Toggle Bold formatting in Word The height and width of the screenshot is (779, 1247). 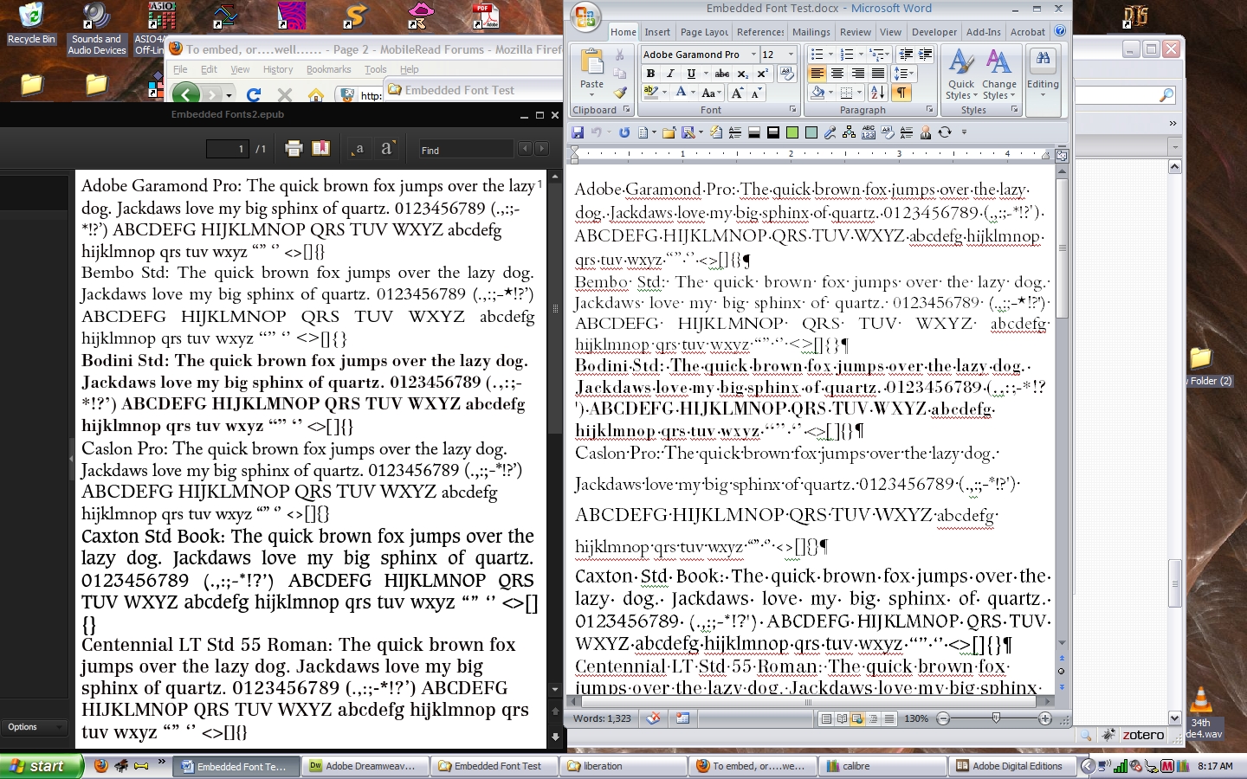point(650,74)
